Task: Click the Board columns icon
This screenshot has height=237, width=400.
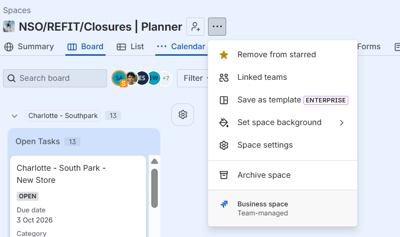Action: [x=72, y=47]
